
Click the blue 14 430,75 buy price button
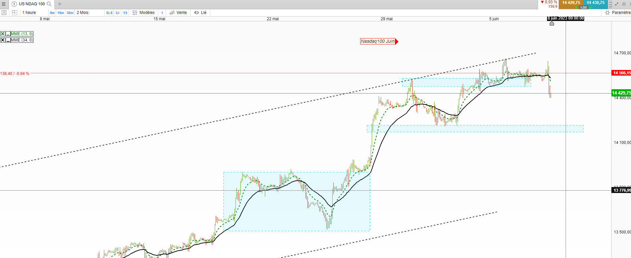tap(595, 3)
